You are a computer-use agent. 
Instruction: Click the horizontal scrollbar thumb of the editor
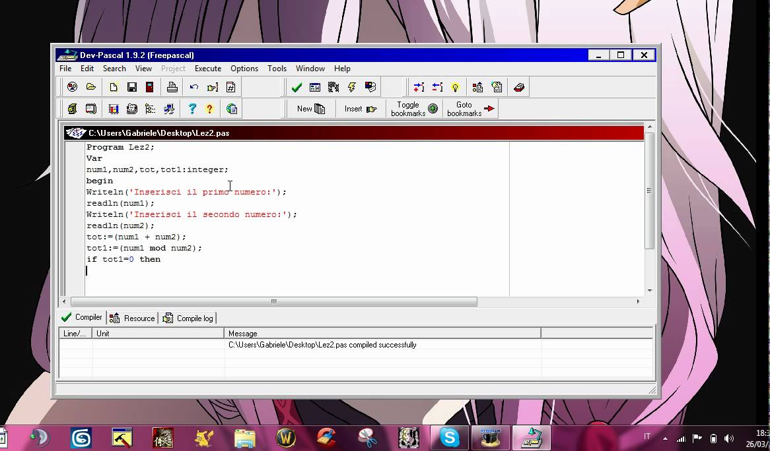274,301
